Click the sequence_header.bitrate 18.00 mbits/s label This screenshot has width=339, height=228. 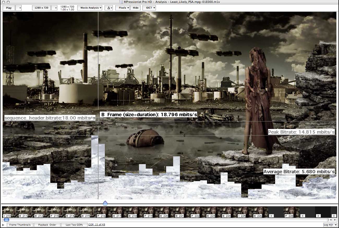50,118
